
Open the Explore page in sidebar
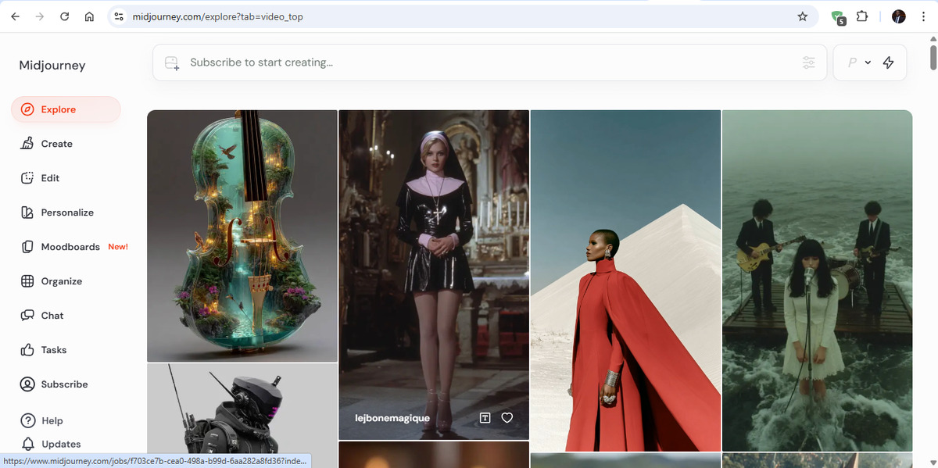point(59,109)
